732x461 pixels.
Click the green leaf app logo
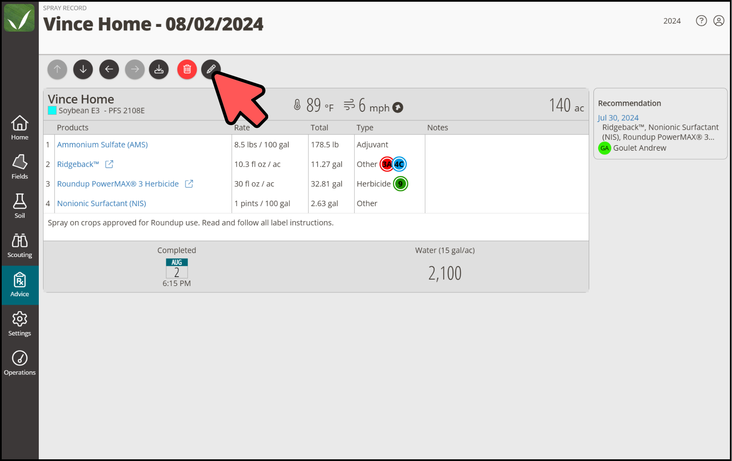click(x=20, y=18)
